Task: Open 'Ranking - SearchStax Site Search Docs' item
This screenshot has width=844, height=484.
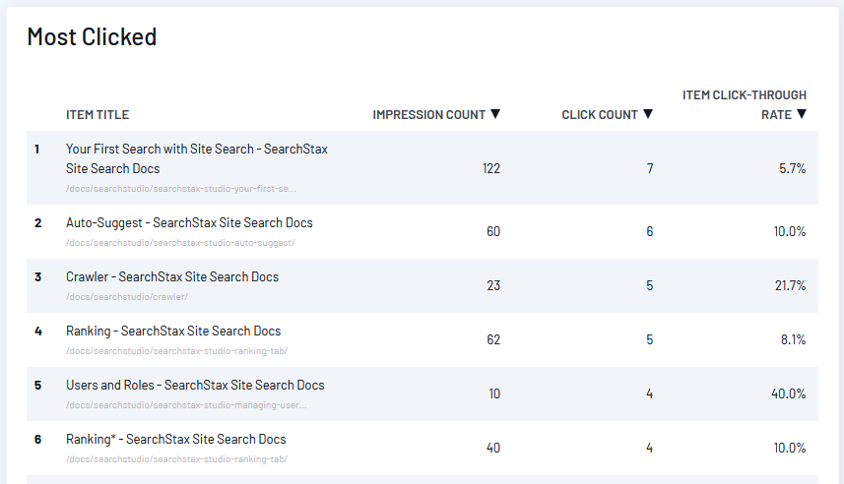Action: [173, 331]
